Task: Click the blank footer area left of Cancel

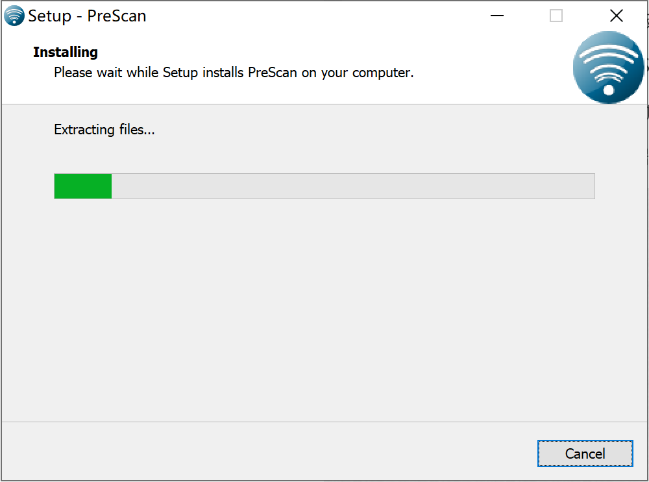Action: coord(269,452)
